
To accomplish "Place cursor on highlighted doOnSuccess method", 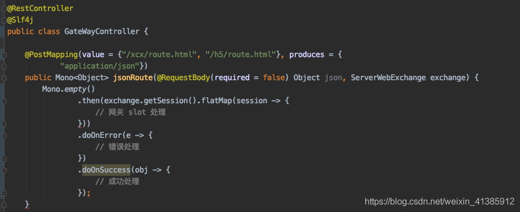I will (x=106, y=170).
